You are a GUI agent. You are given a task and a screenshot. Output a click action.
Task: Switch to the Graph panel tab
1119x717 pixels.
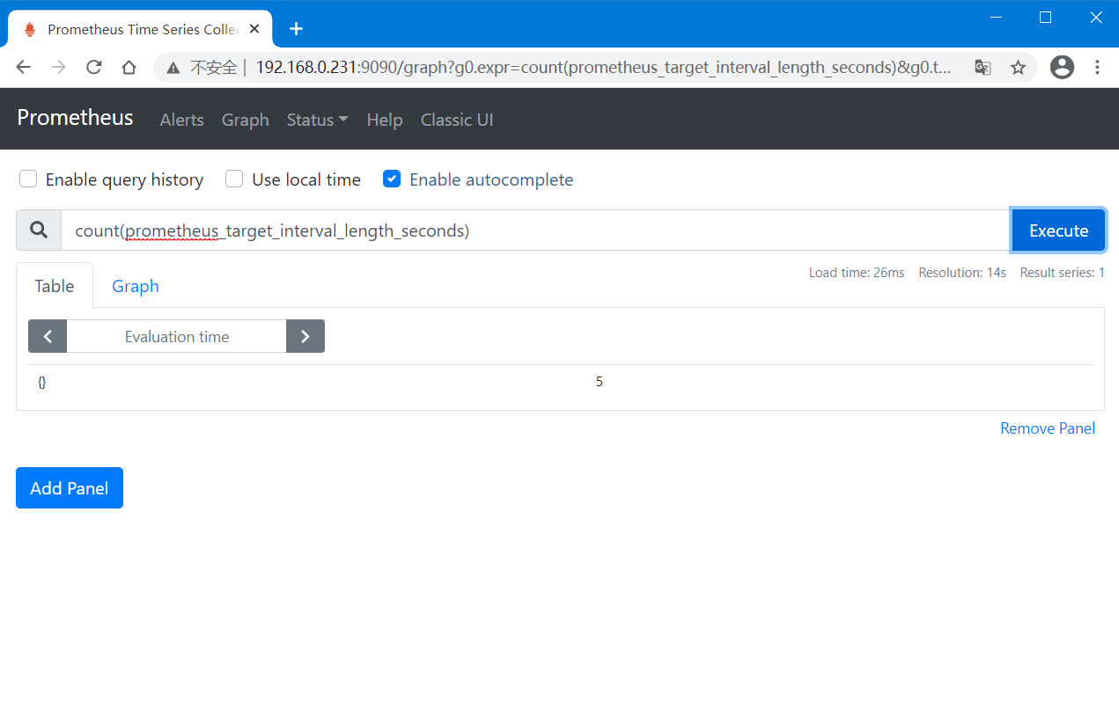(x=136, y=286)
